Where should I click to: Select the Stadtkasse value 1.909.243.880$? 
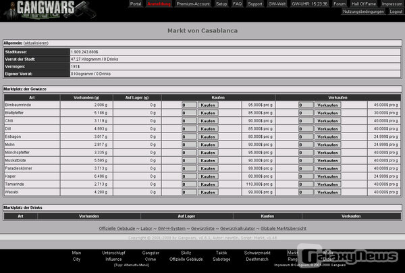click(x=84, y=52)
